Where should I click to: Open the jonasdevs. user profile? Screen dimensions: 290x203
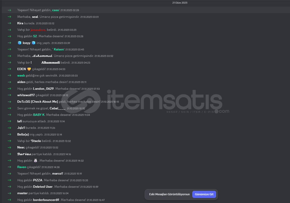coord(38,30)
